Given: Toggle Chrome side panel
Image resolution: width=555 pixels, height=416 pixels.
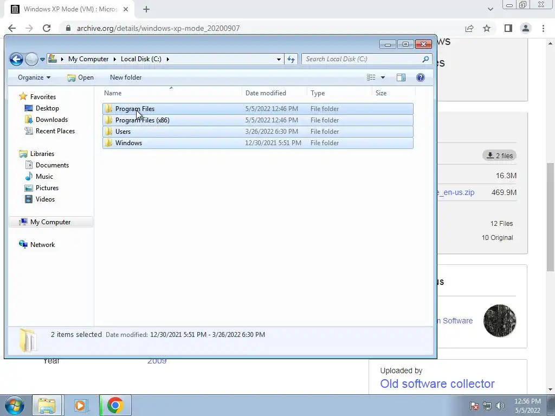Looking at the screenshot, I should [508, 28].
